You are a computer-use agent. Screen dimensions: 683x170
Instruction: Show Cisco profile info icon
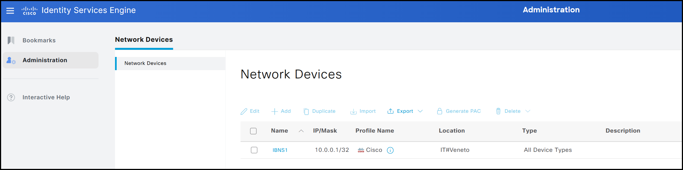tap(390, 150)
